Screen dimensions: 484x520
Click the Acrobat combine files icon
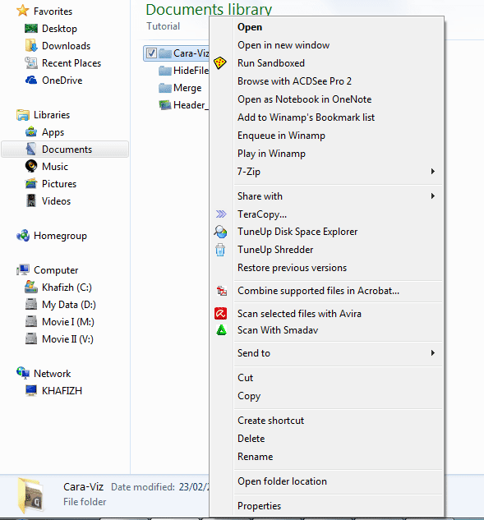click(222, 291)
